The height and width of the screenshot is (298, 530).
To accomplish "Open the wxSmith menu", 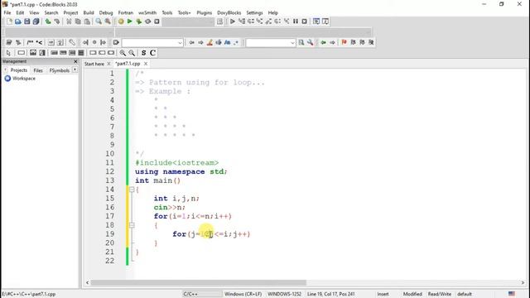I will click(x=147, y=12).
